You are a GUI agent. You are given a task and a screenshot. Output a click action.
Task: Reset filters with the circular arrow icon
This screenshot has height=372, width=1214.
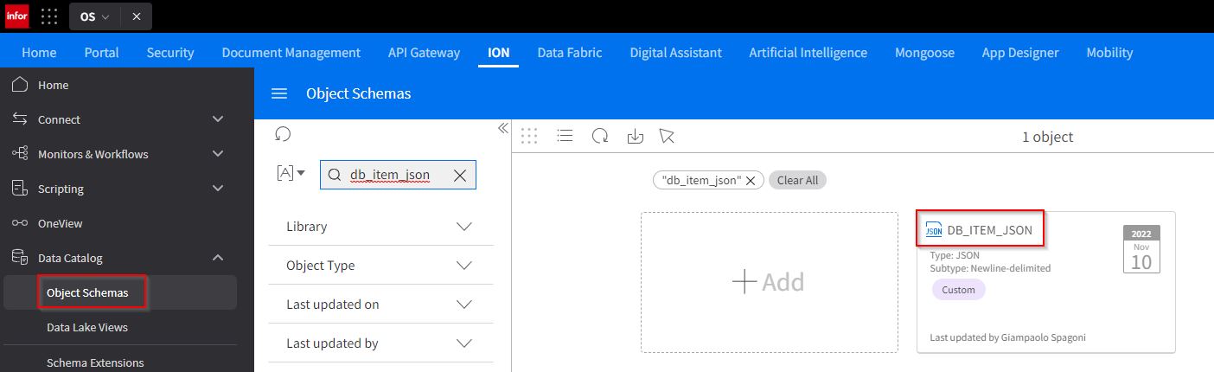pyautogui.click(x=282, y=134)
